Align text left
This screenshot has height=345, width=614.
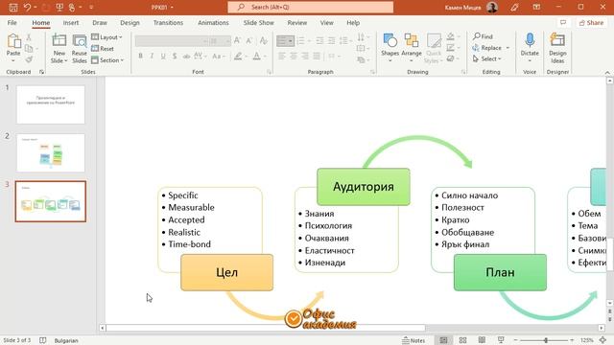pos(282,57)
